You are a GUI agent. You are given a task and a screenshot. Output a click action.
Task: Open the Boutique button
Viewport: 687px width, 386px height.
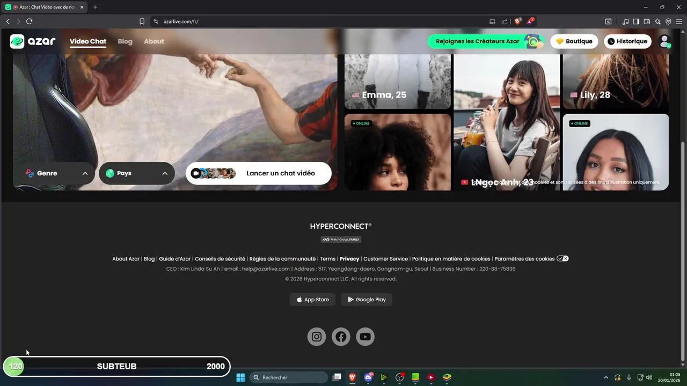click(574, 41)
